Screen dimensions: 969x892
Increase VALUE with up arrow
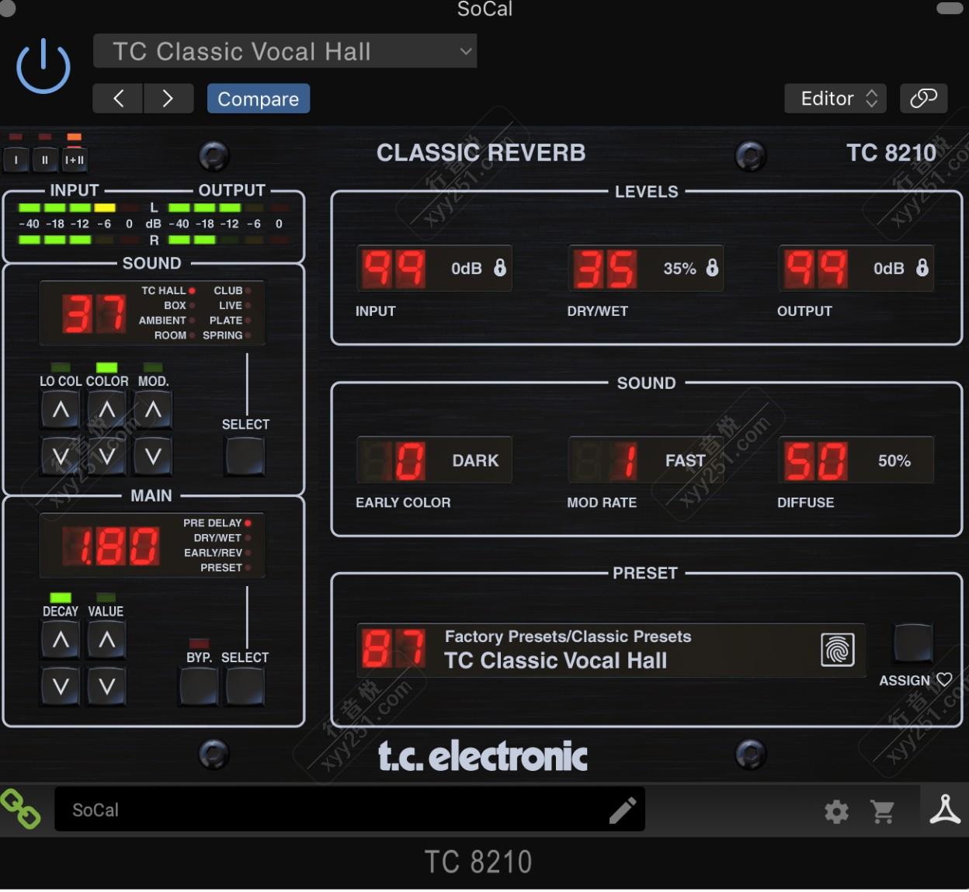tap(107, 640)
